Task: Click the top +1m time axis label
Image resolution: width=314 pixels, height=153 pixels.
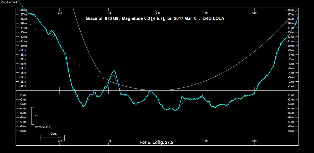Action: click(x=206, y=13)
